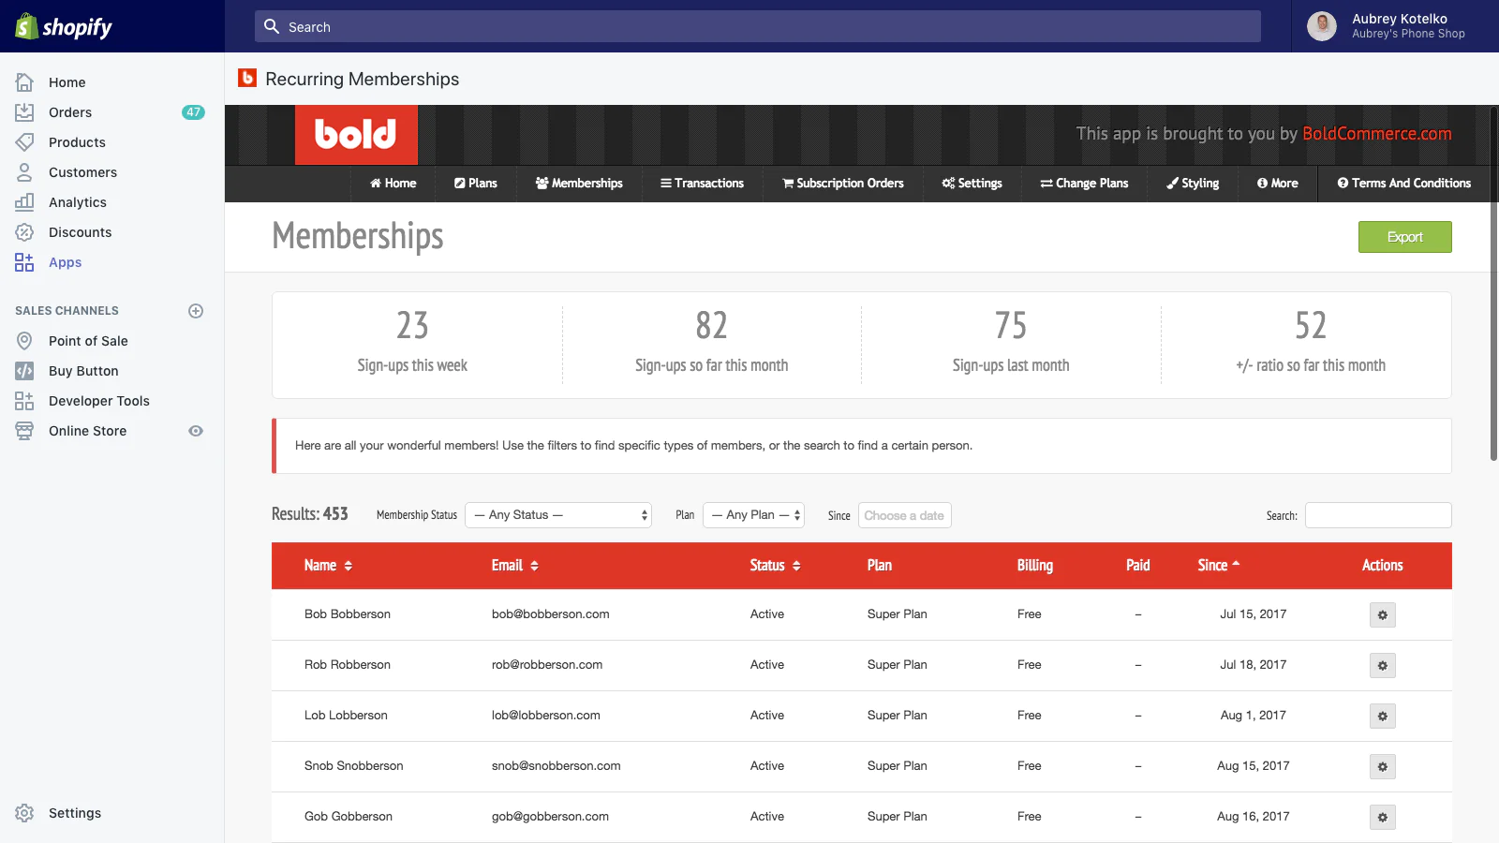Click the Recurring Memberships app icon
The height and width of the screenshot is (843, 1499).
247,79
